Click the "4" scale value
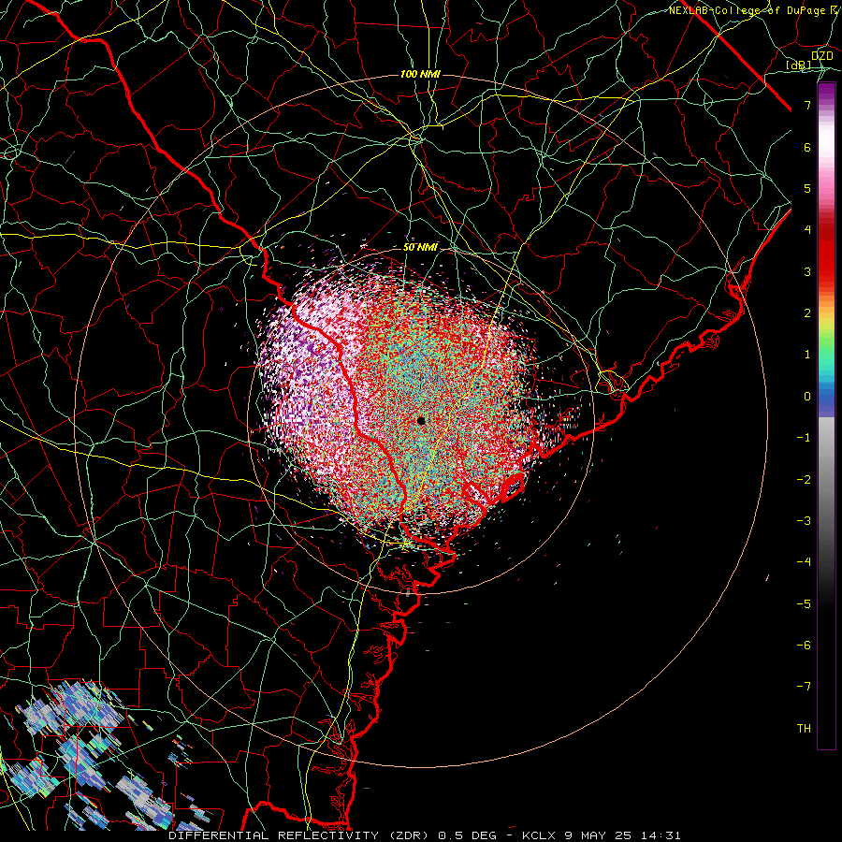This screenshot has width=842, height=842. (x=807, y=230)
